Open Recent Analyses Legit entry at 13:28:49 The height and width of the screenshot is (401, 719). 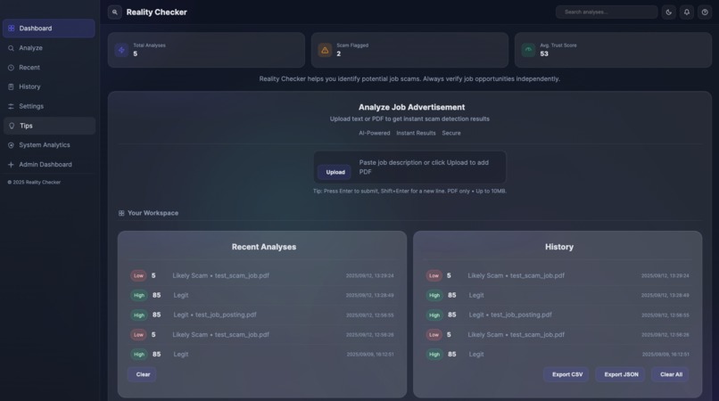click(262, 295)
